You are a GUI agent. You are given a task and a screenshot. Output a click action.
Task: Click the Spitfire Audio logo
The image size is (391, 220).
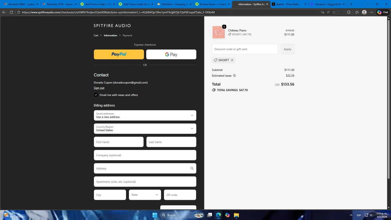click(x=112, y=26)
